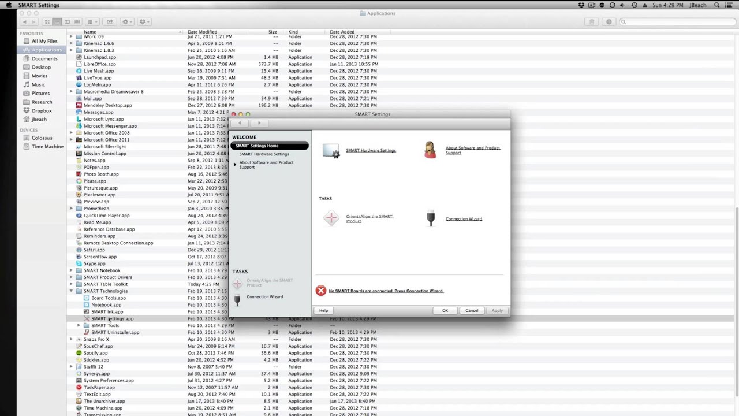Open SMART Hardware Settings link
739x416 pixels.
click(371, 151)
